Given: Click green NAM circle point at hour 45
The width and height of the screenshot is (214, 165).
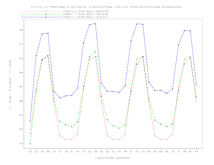Looking at the screenshot, I should point(119,128).
